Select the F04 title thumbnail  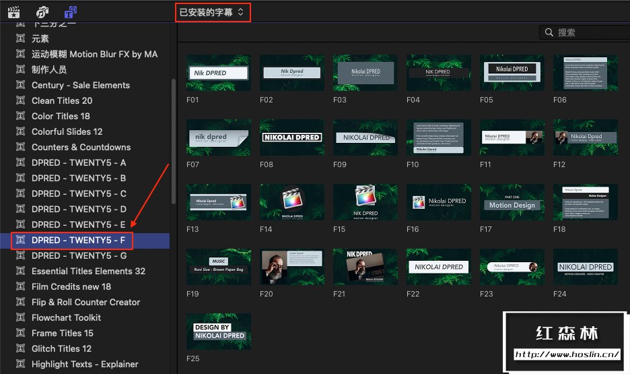click(439, 73)
